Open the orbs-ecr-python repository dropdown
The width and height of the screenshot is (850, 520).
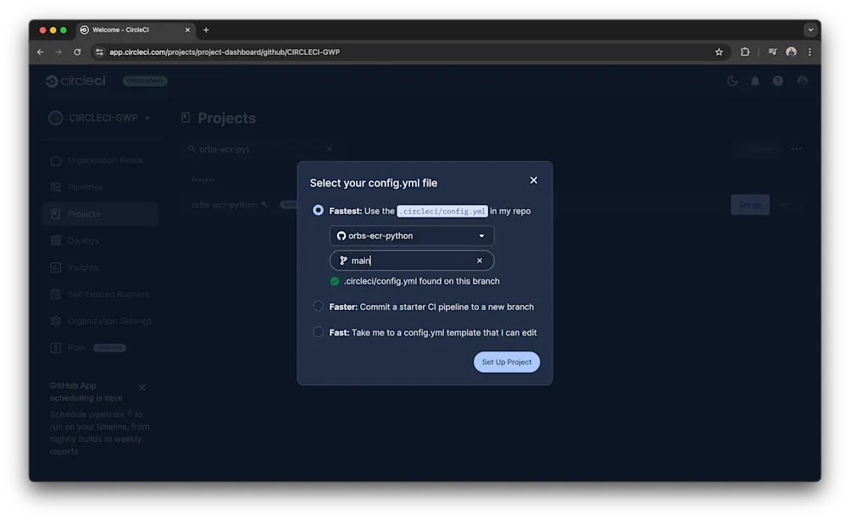[412, 235]
